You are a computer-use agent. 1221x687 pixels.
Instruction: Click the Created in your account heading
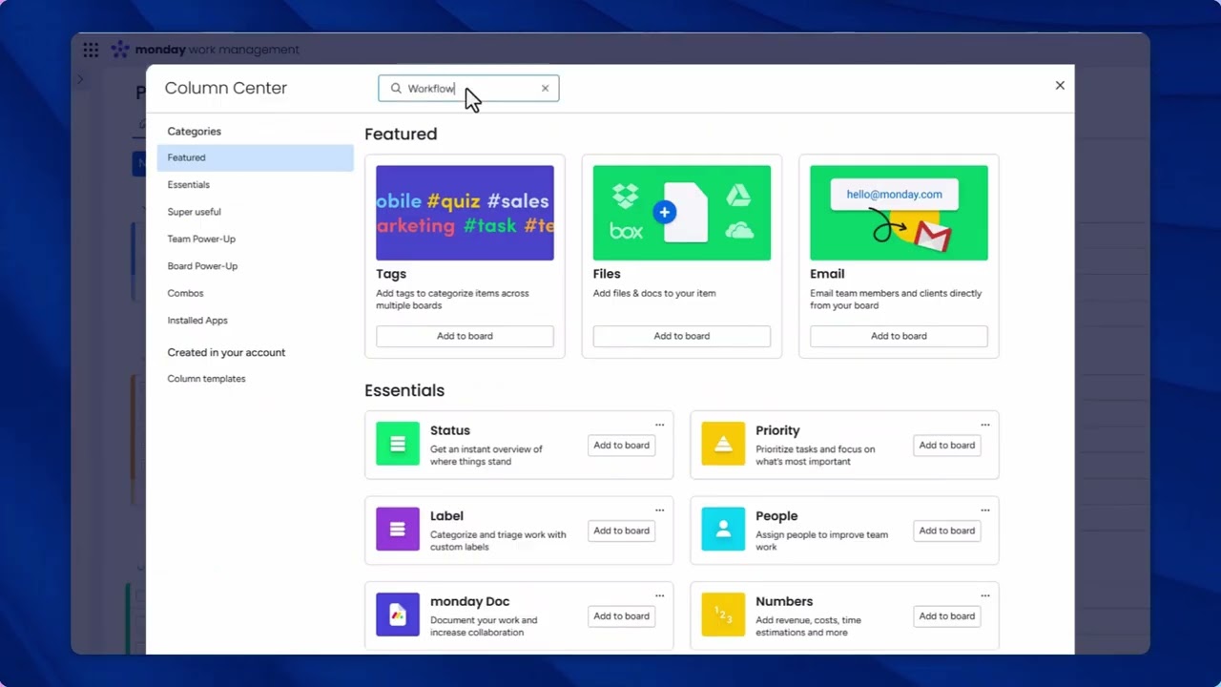coord(226,352)
